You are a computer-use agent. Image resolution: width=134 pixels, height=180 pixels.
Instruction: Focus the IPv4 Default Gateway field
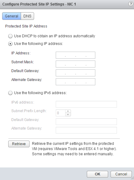pyautogui.click(x=76, y=73)
